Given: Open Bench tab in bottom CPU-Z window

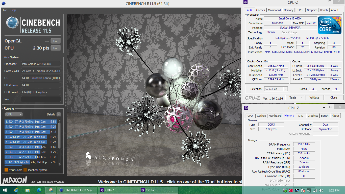Looking at the screenshot, I should click(x=325, y=116).
